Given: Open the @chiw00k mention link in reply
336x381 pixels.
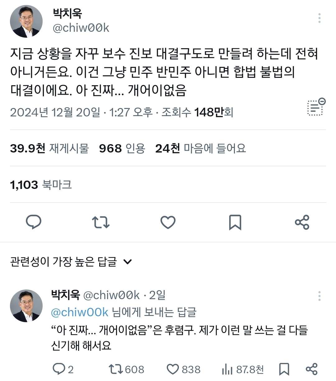Looking at the screenshot, I should coord(80,312).
